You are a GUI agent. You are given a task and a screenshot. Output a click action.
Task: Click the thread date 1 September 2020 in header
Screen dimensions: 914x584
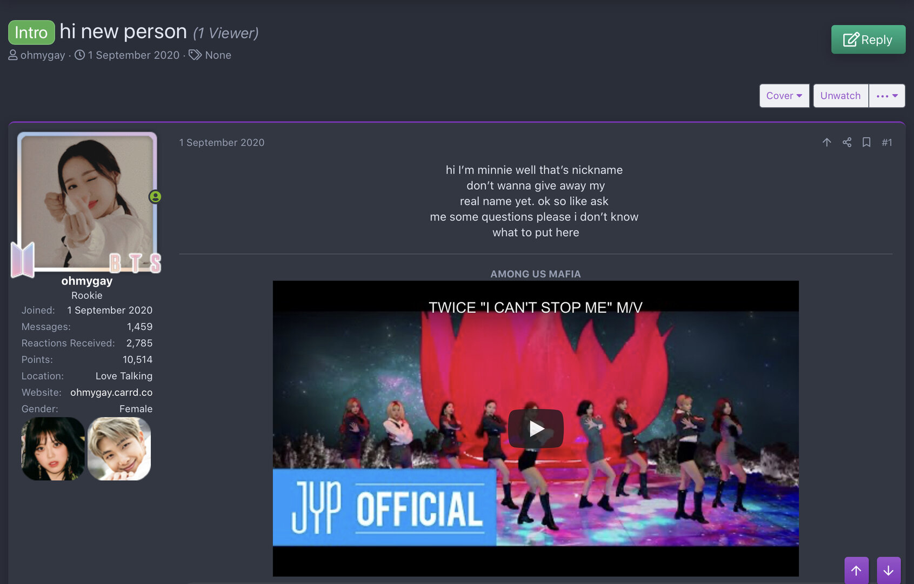click(x=134, y=55)
